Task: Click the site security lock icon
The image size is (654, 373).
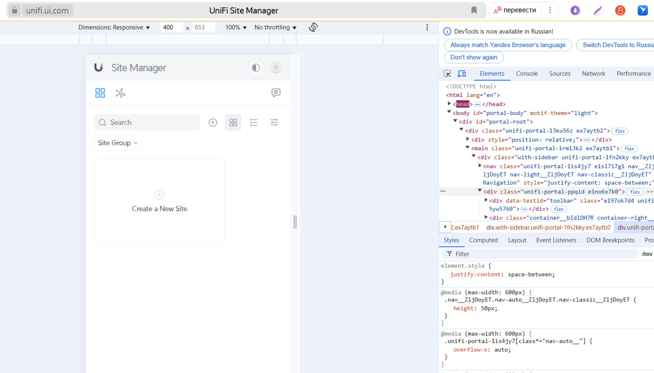Action: click(14, 10)
